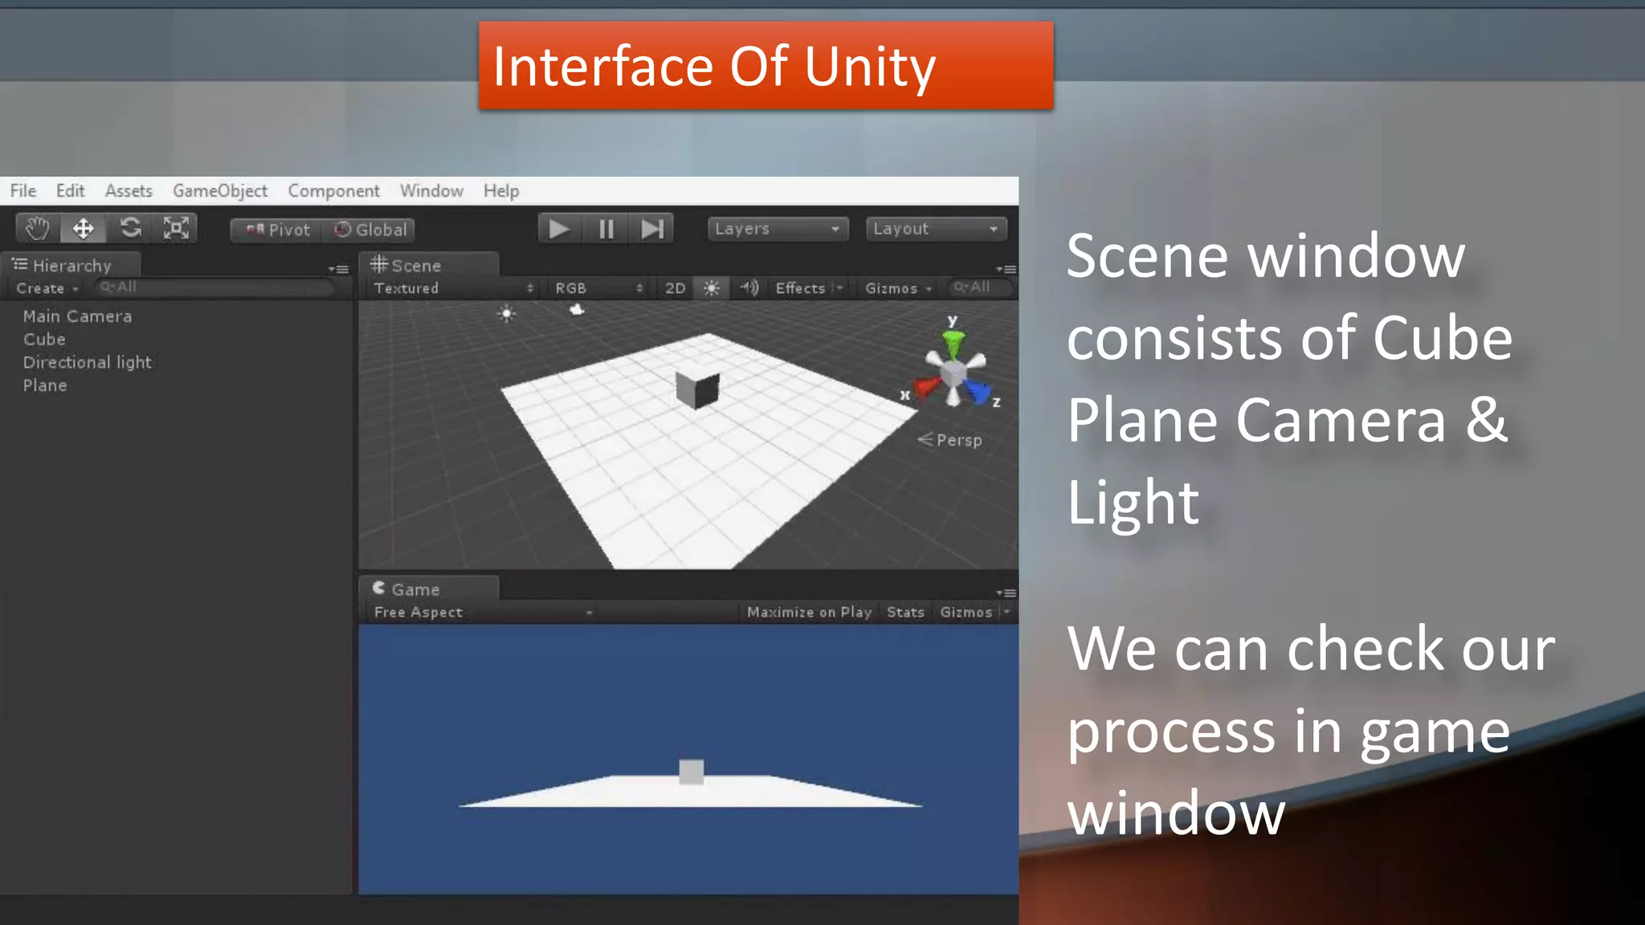Open the Layout dropdown
This screenshot has width=1645, height=925.
936,229
